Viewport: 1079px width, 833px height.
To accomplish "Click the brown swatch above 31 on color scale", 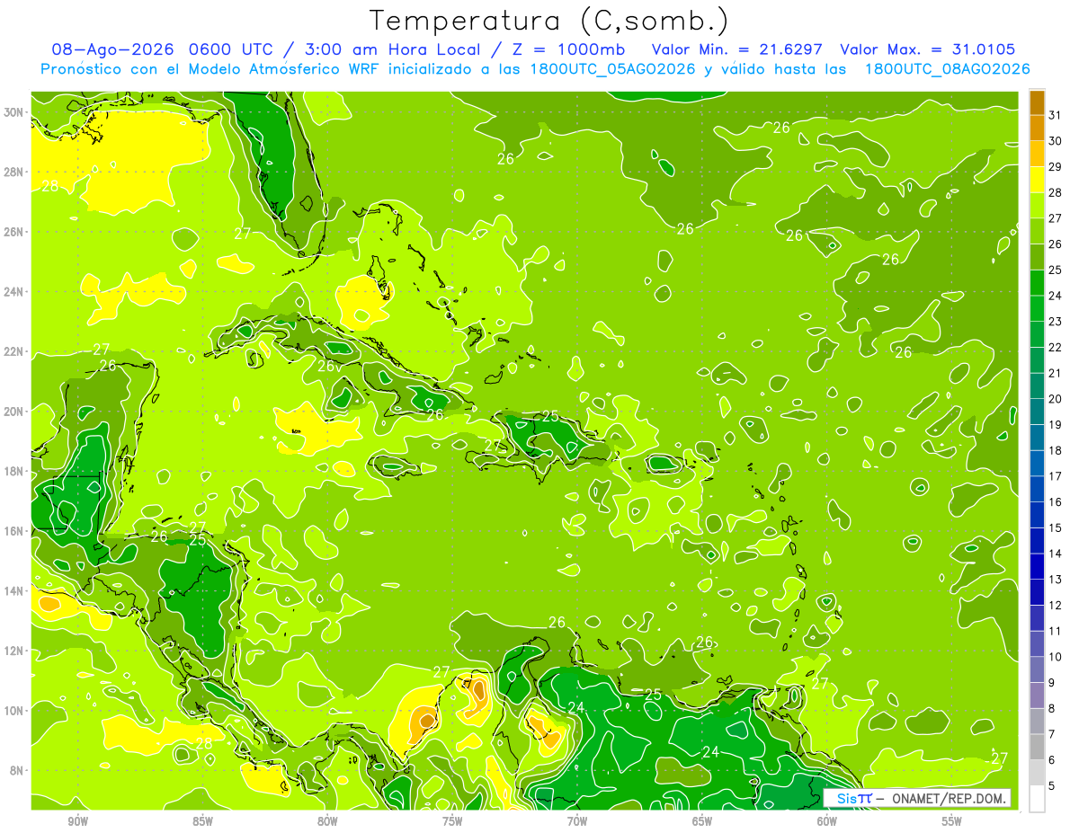I will pos(1037,102).
